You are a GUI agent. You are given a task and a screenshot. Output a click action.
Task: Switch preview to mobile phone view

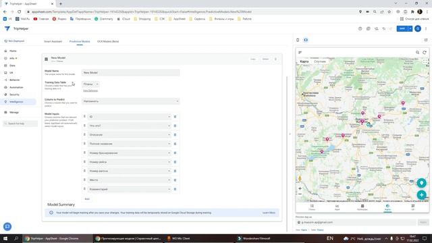point(298,40)
